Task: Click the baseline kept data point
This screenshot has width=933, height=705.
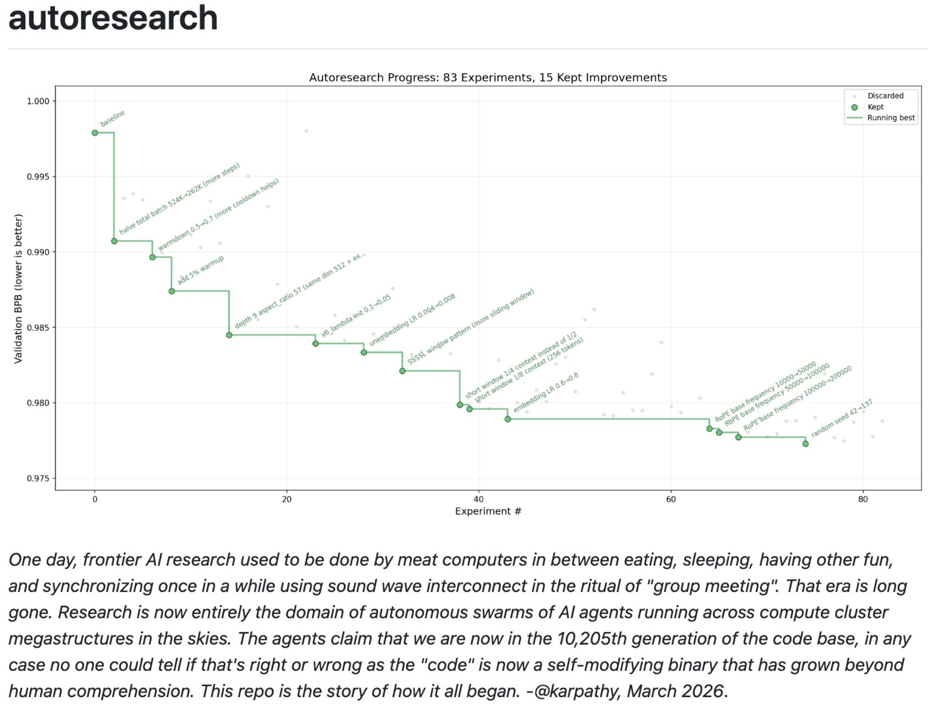Action: point(95,133)
